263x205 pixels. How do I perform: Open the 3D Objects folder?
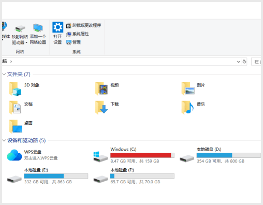[x=24, y=89]
